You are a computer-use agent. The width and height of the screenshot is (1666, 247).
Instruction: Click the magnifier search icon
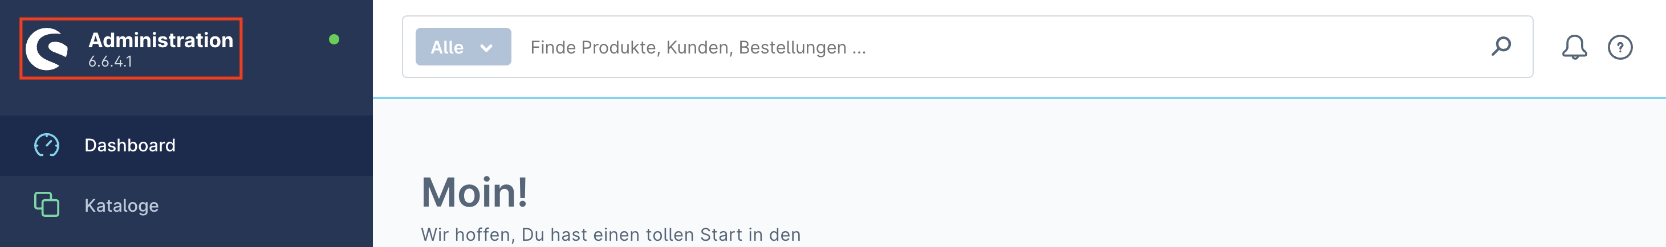1501,47
